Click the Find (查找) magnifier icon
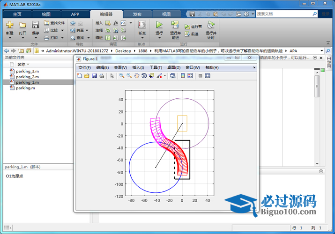 click(73, 38)
